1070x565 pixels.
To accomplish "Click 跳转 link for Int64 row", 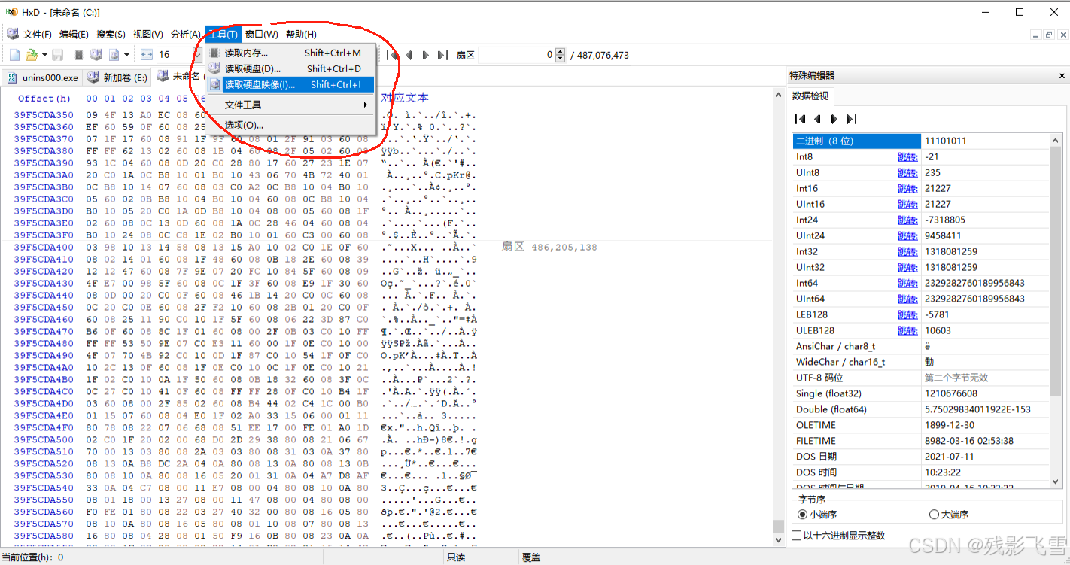I will tap(907, 283).
